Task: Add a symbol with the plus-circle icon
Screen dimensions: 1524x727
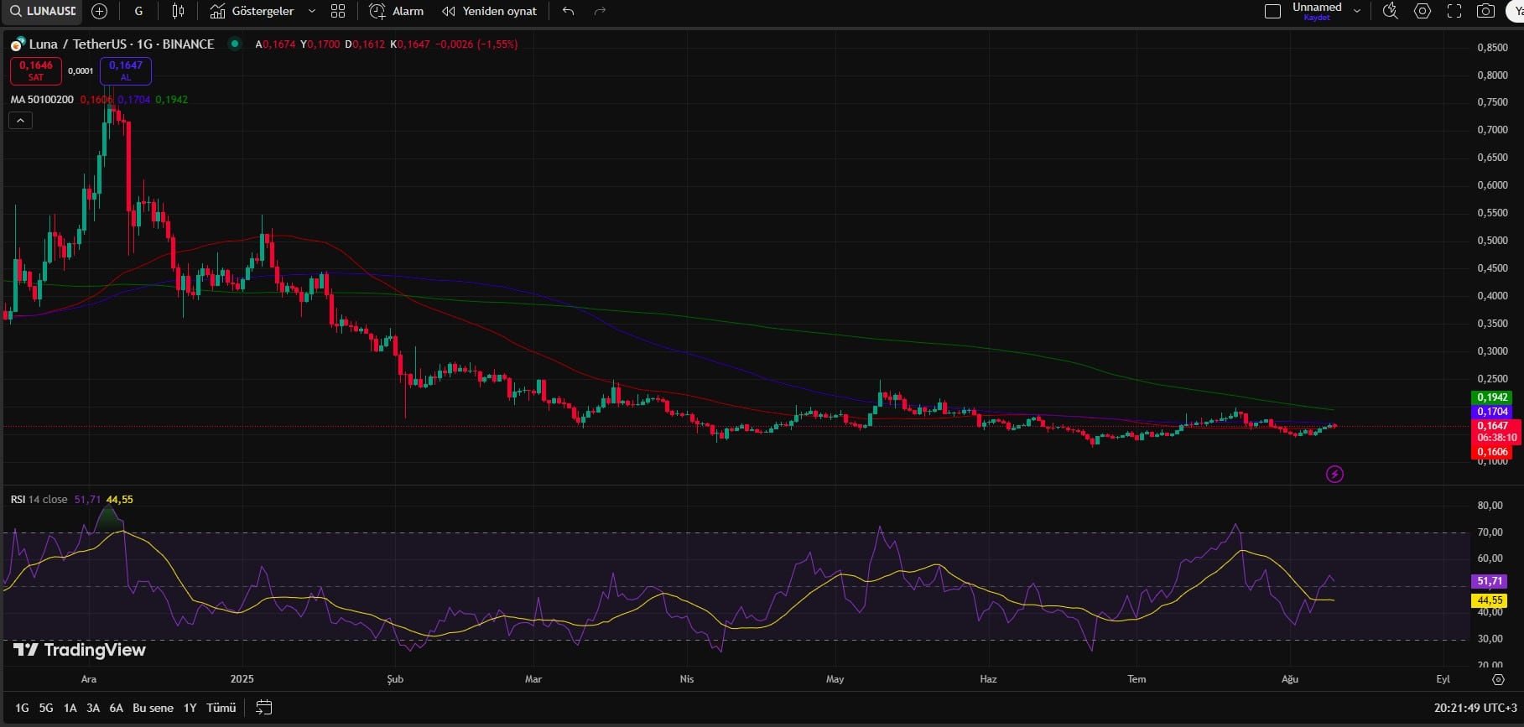Action: (x=99, y=11)
